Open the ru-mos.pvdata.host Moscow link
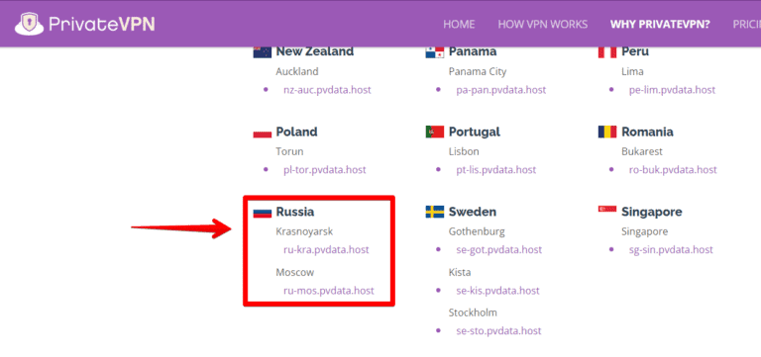Image resolution: width=761 pixels, height=357 pixels. pos(329,291)
